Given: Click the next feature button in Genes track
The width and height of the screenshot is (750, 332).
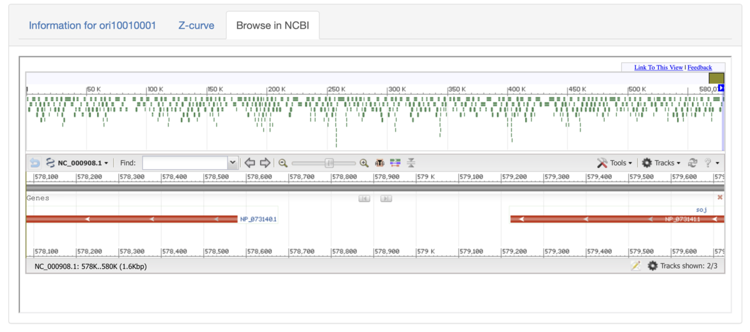Looking at the screenshot, I should click(386, 198).
